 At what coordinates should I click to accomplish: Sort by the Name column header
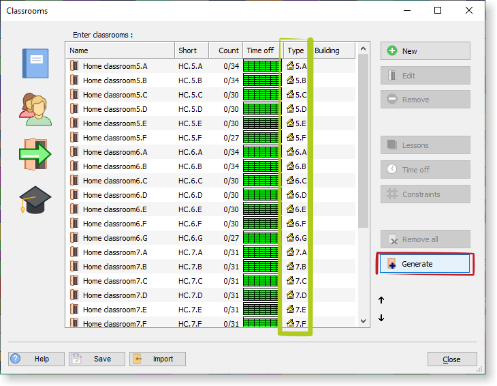120,50
